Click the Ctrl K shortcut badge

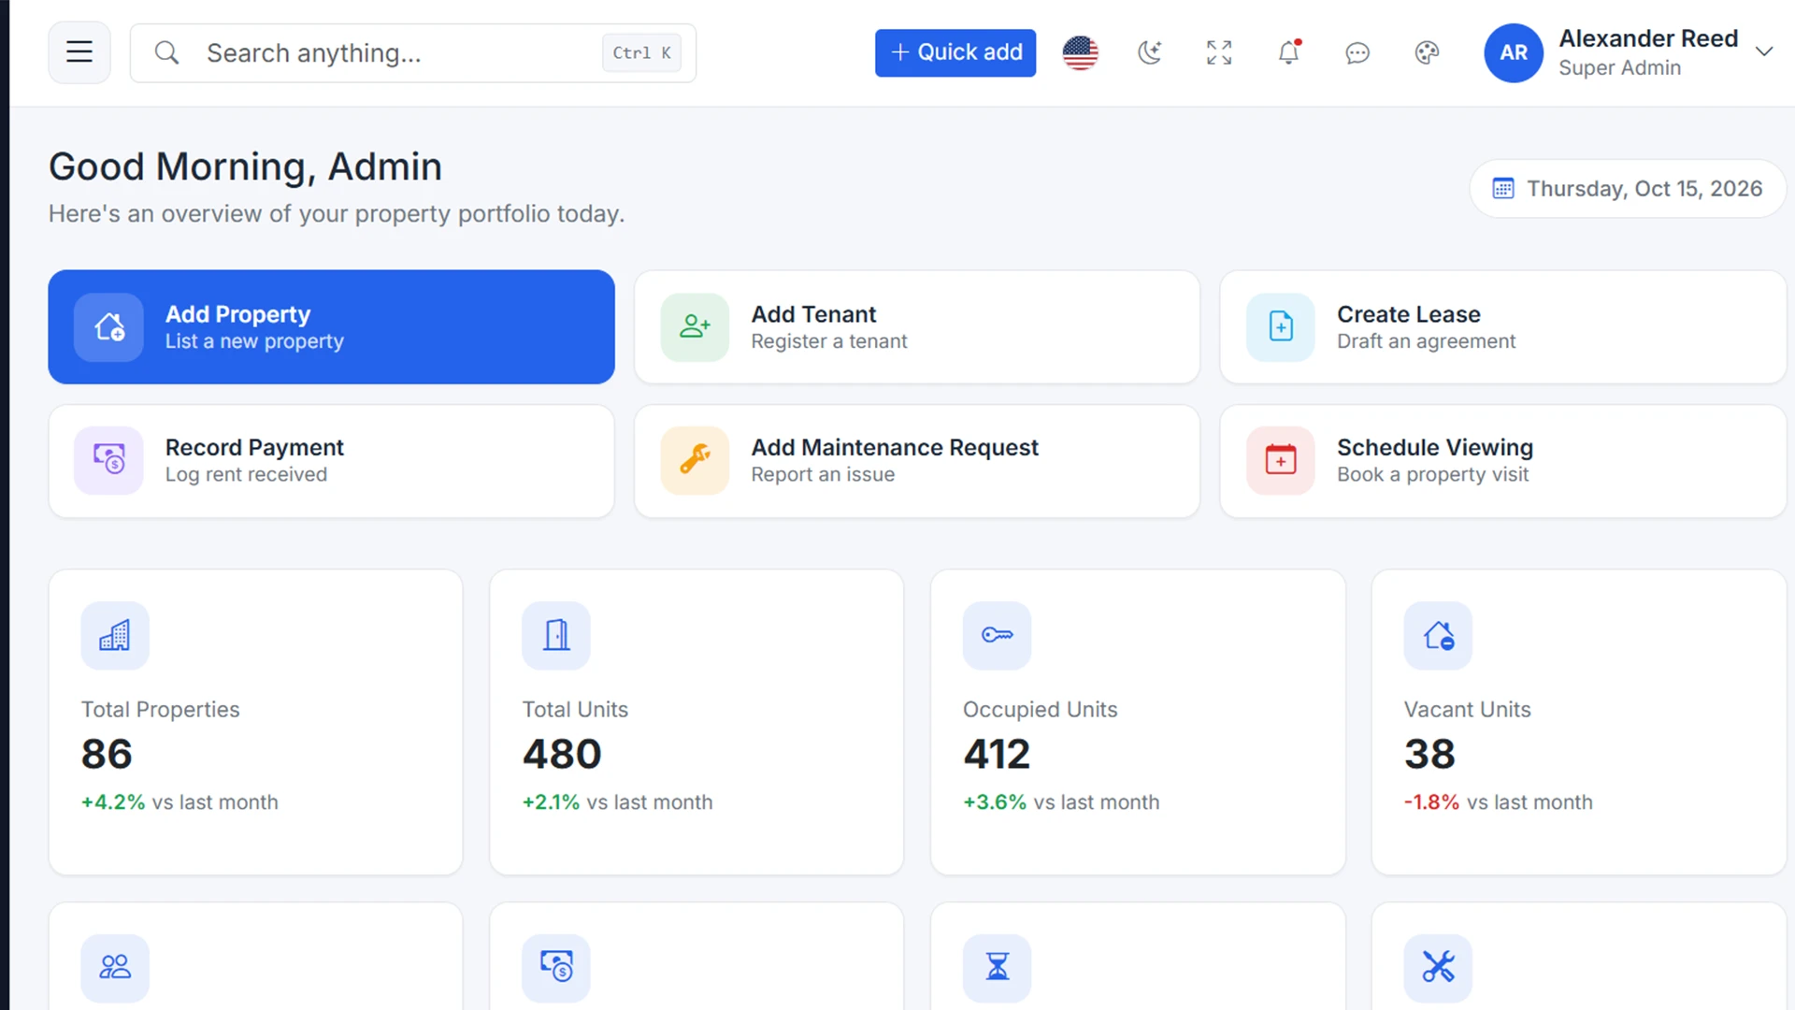(641, 53)
